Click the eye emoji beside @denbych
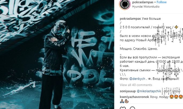This screenshot has height=109, width=183. click(149, 79)
